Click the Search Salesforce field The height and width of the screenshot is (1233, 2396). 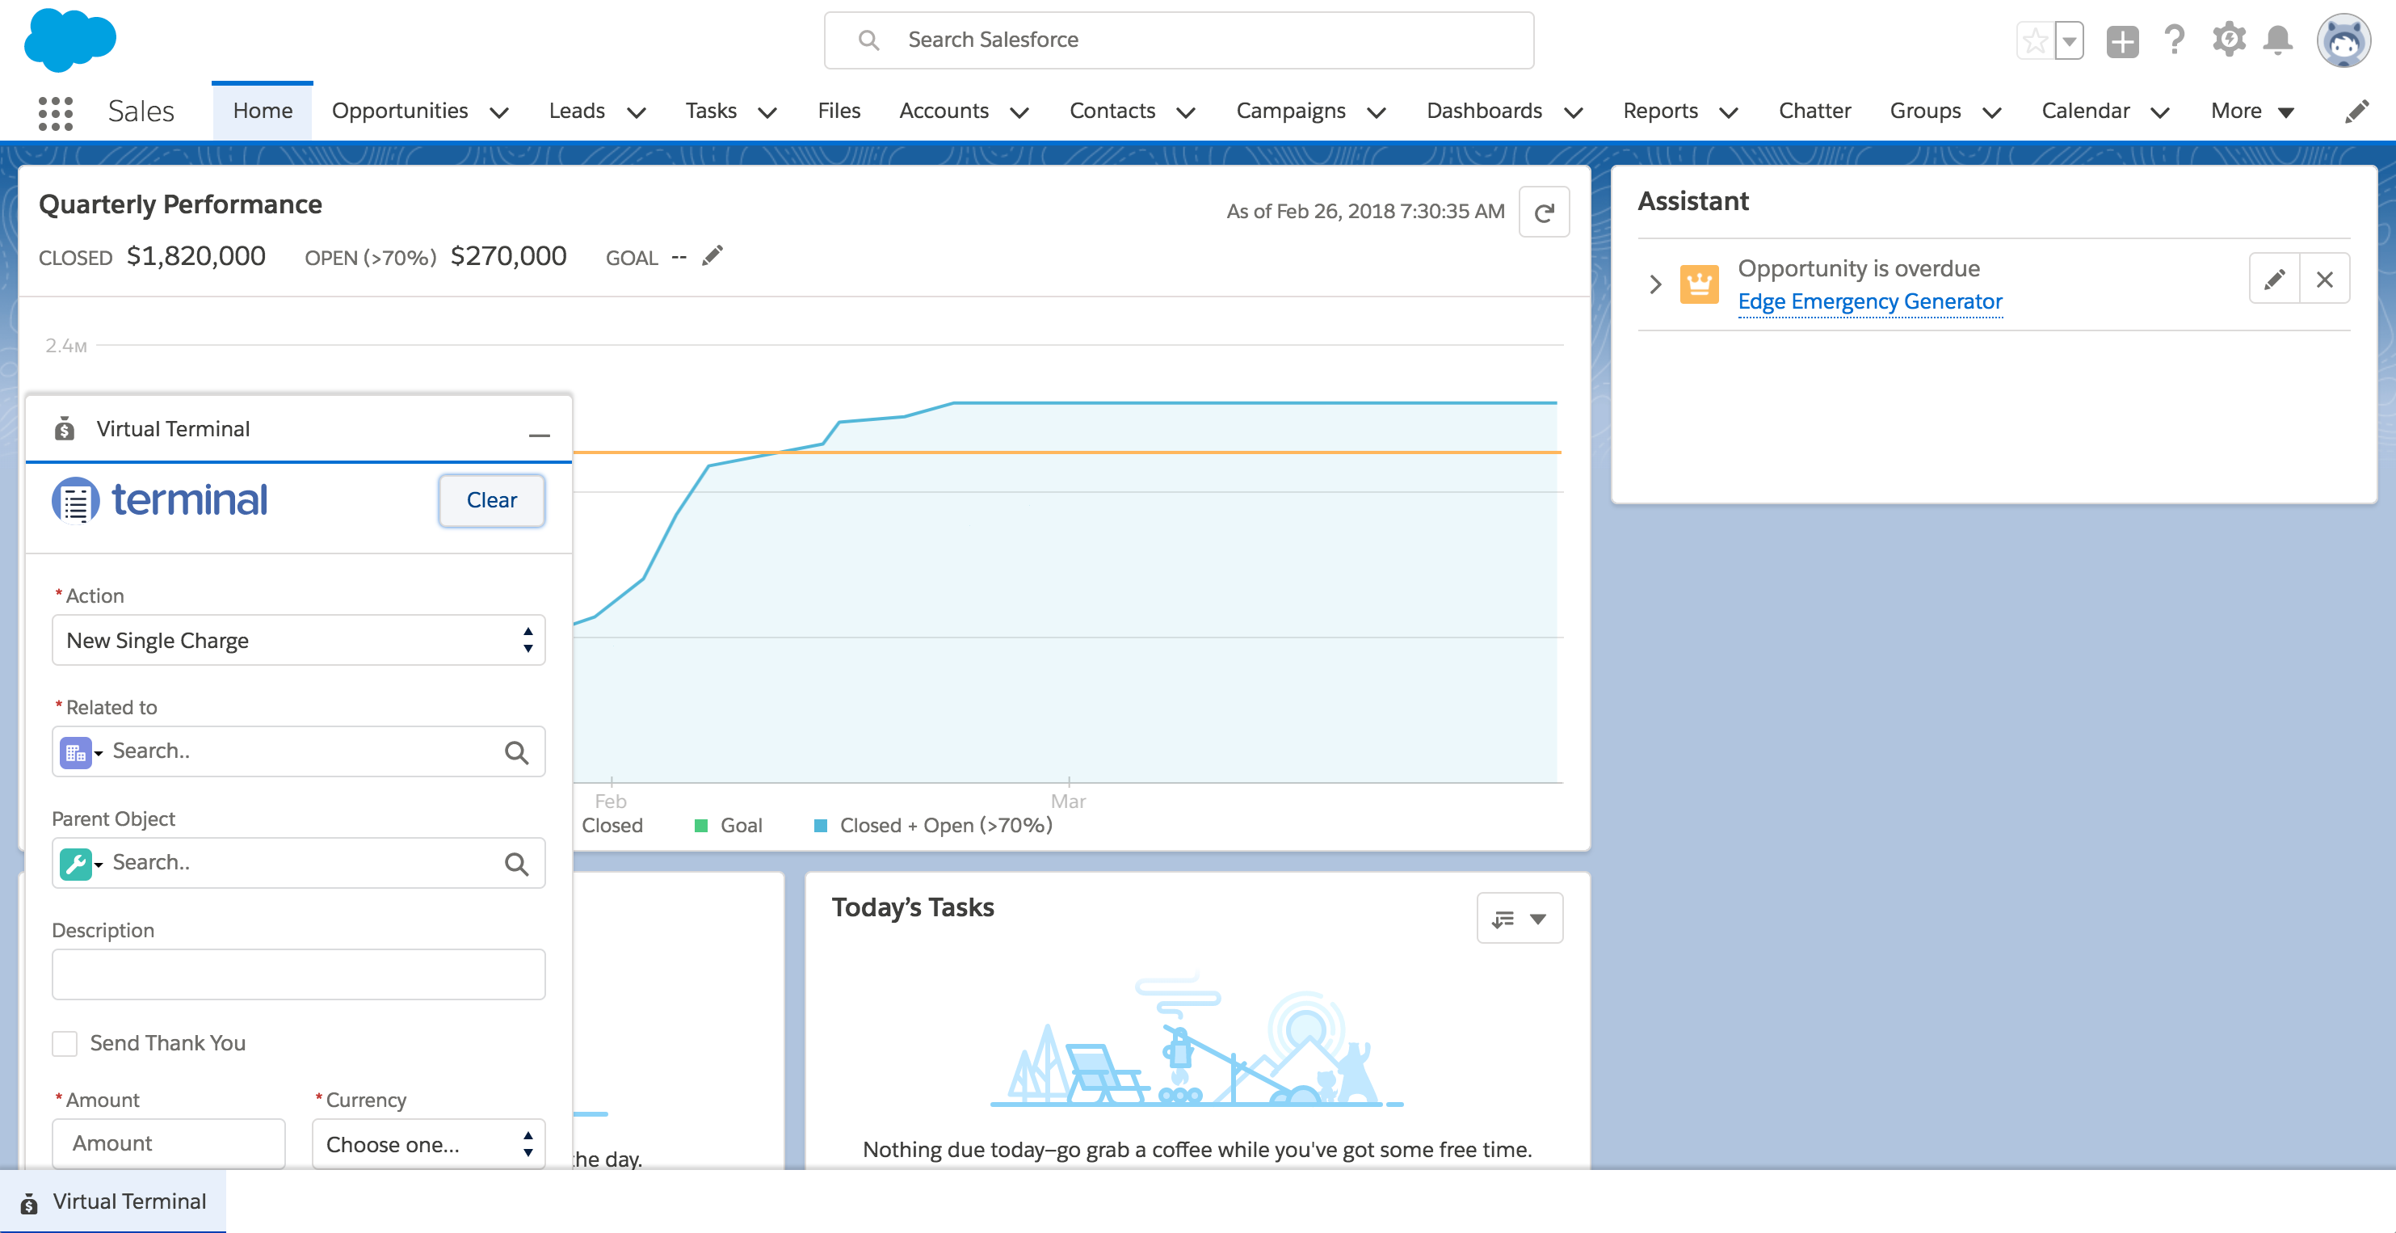pyautogui.click(x=1179, y=40)
